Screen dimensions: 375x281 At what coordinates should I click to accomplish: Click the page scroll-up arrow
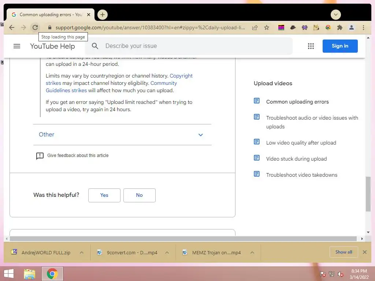368,38
